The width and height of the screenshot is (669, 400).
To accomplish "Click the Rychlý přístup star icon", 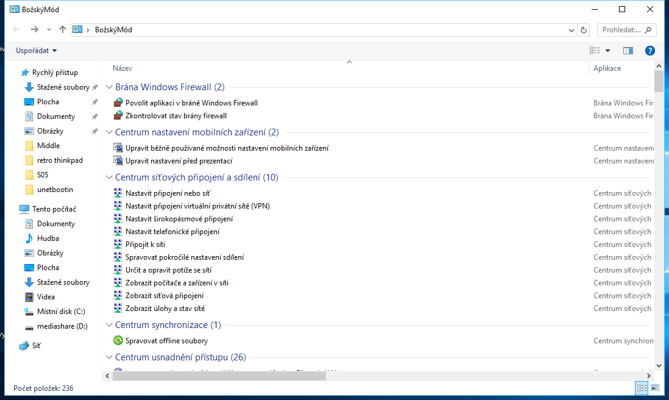I will tap(25, 73).
